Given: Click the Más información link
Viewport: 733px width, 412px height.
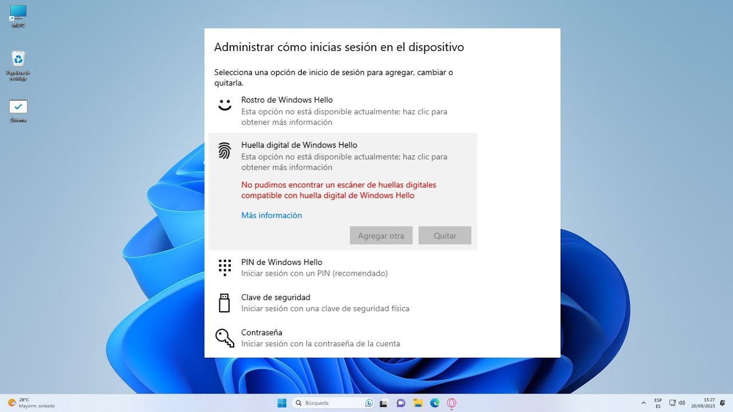Looking at the screenshot, I should [271, 215].
